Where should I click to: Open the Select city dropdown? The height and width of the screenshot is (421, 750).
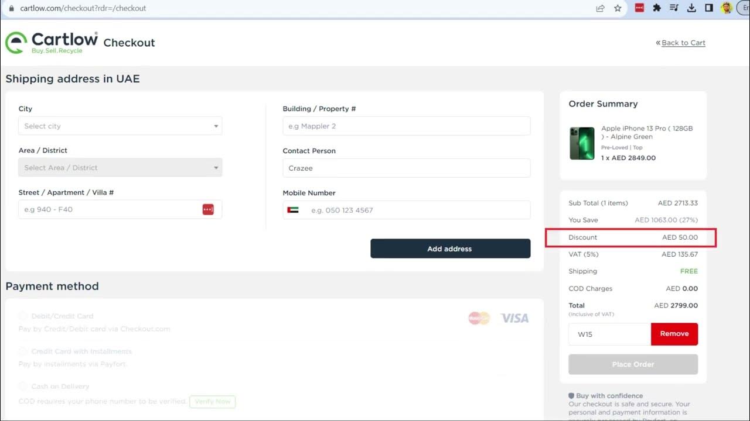120,126
